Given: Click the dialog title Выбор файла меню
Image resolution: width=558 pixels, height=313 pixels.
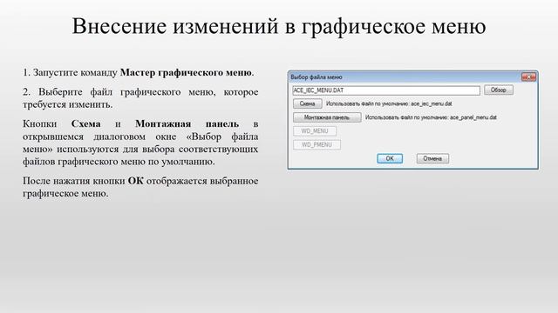Looking at the screenshot, I should [x=316, y=77].
